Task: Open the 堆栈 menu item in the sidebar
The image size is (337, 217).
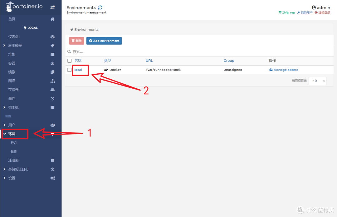Action: tap(12, 54)
